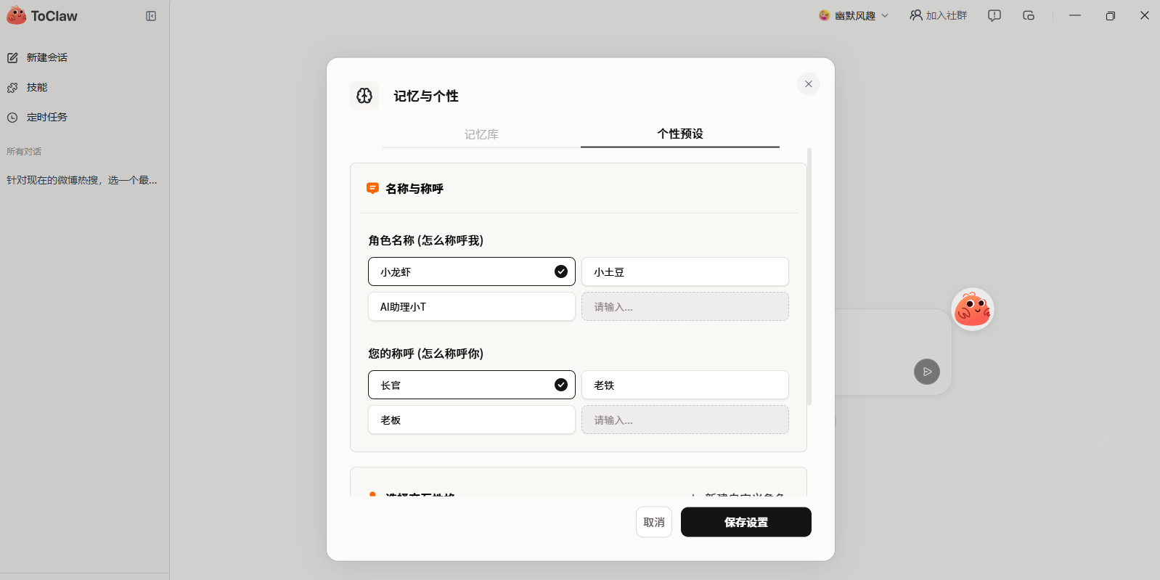
Task: Click the dialog's vertical scrollbar
Action: (x=809, y=276)
